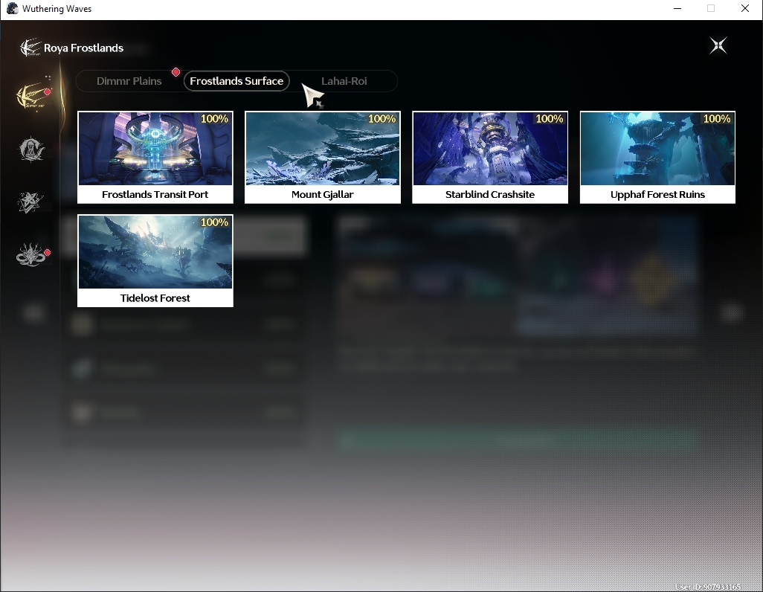Choose the star-shaped region emblem in sidebar
This screenshot has height=592, width=763.
(30, 202)
